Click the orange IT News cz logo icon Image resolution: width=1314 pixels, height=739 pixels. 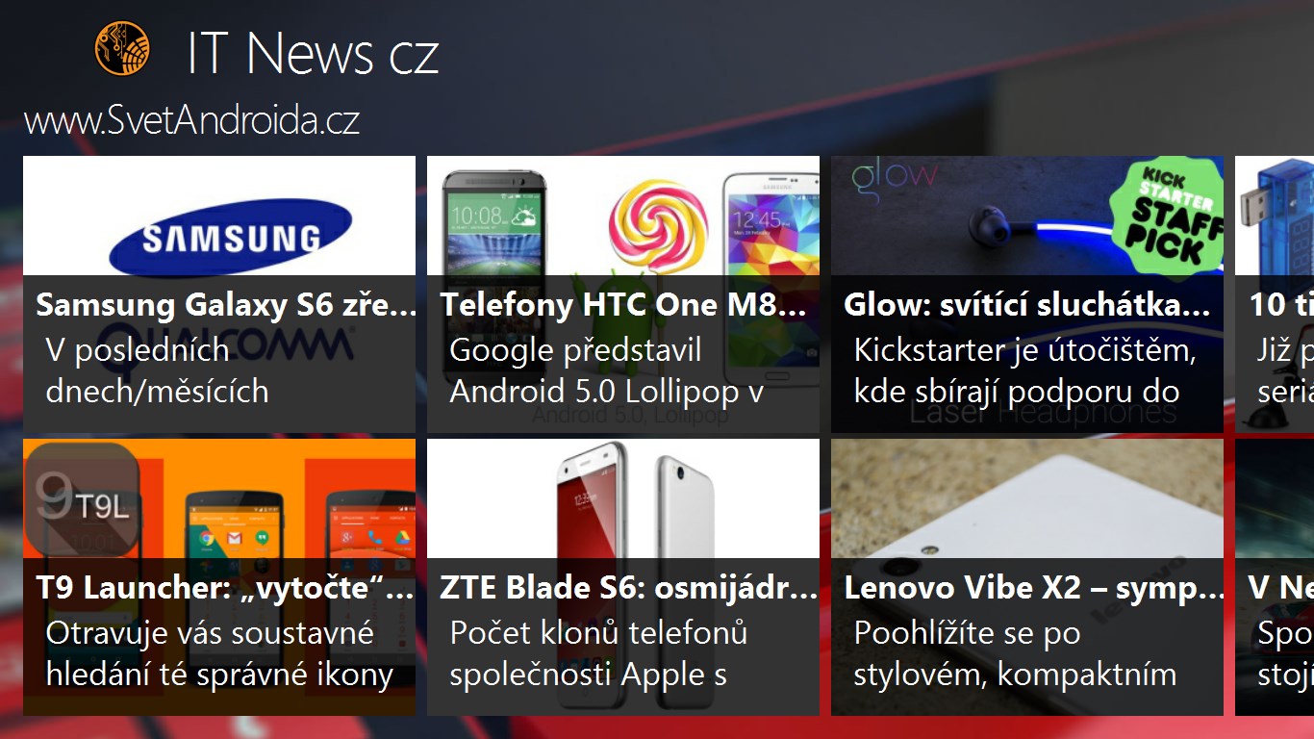[x=122, y=48]
